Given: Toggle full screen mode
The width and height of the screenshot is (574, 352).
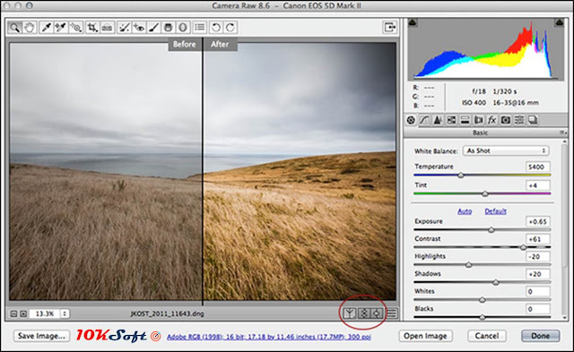Looking at the screenshot, I should pos(389,27).
